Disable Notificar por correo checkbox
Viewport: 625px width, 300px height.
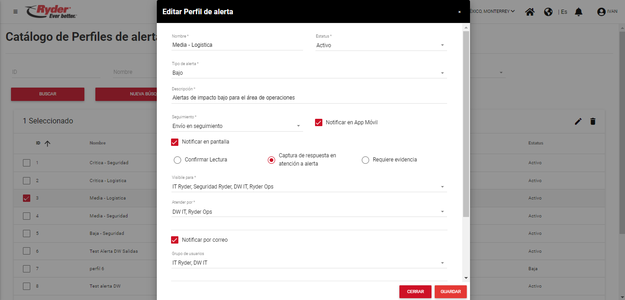[175, 240]
